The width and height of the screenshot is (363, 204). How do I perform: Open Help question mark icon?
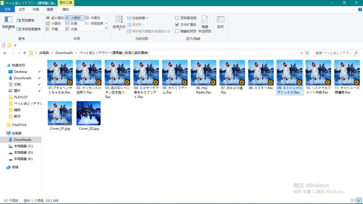coord(360,10)
